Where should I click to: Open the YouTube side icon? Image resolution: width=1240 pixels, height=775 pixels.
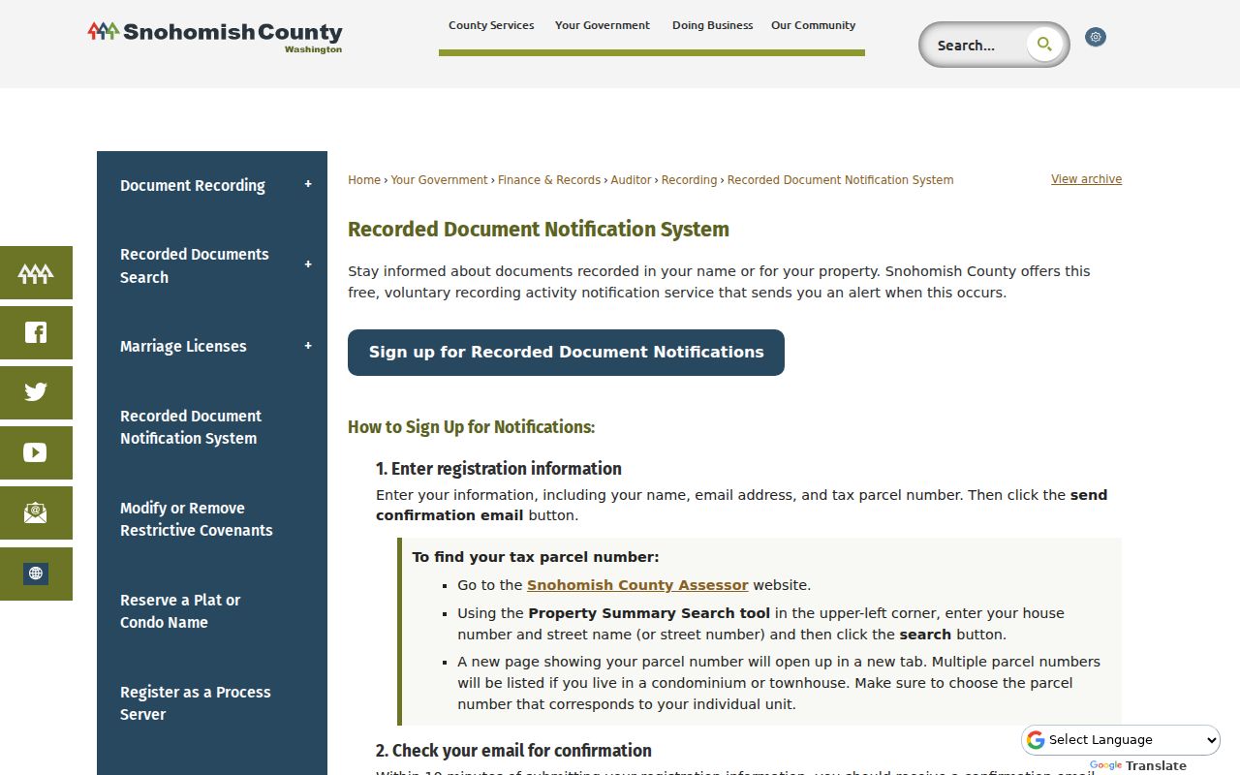[x=36, y=452]
